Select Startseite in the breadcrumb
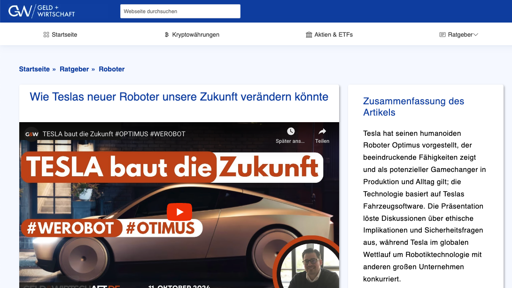 pos(34,69)
